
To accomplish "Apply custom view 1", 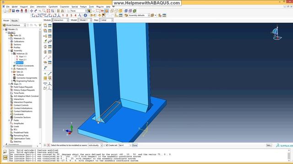I will click(x=63, y=15).
